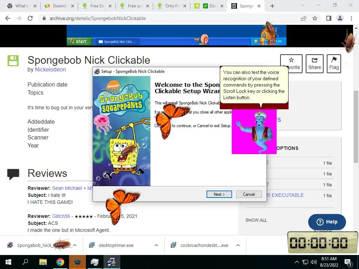Click the Reviews speech bubble icon

(x=13, y=174)
